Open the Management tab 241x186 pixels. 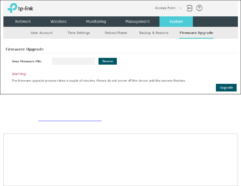point(137,21)
